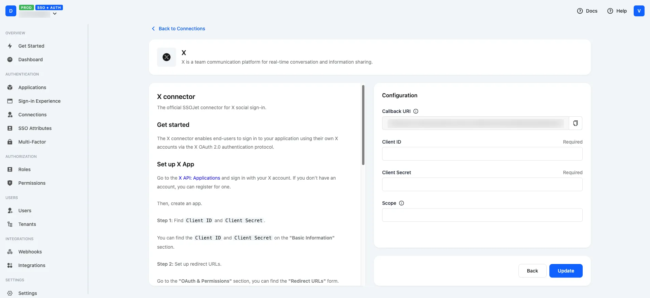Show info tooltip beside Callback URI
Viewport: 650px width, 298px height.
coord(416,111)
